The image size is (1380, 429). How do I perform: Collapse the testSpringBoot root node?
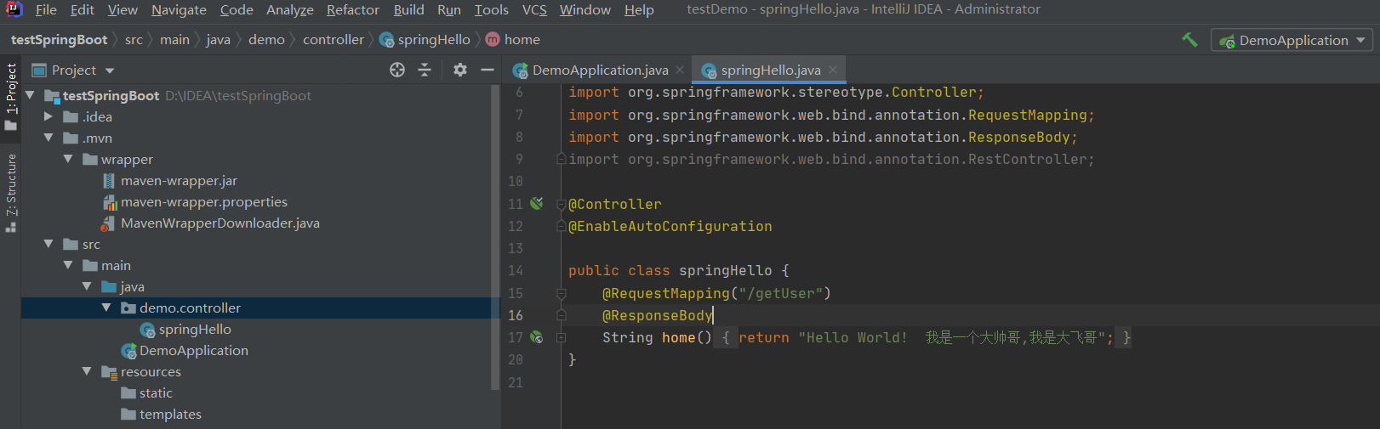point(30,95)
